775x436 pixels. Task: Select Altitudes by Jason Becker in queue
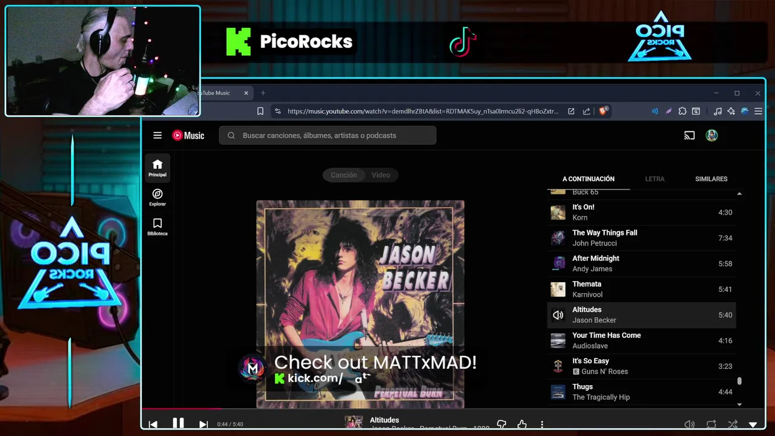(642, 315)
